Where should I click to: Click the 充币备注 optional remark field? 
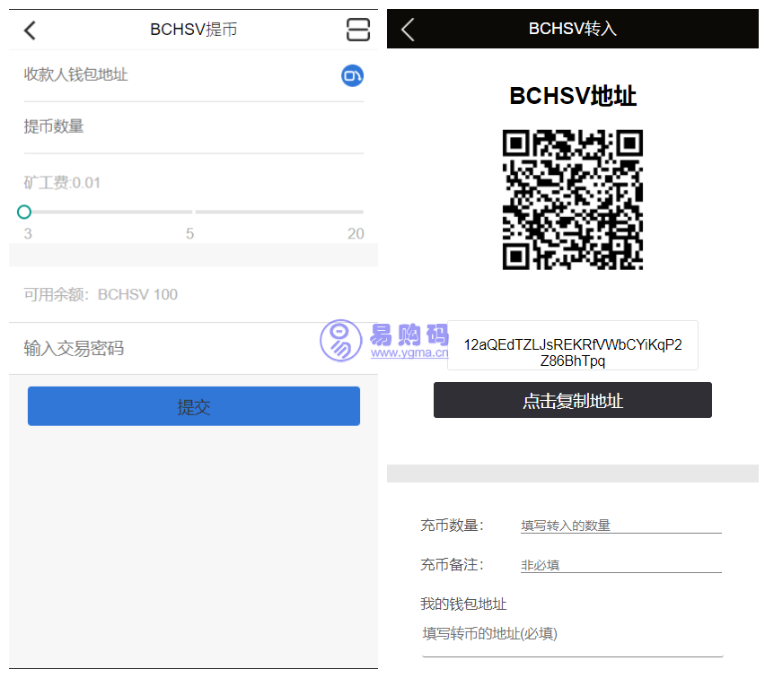point(620,565)
